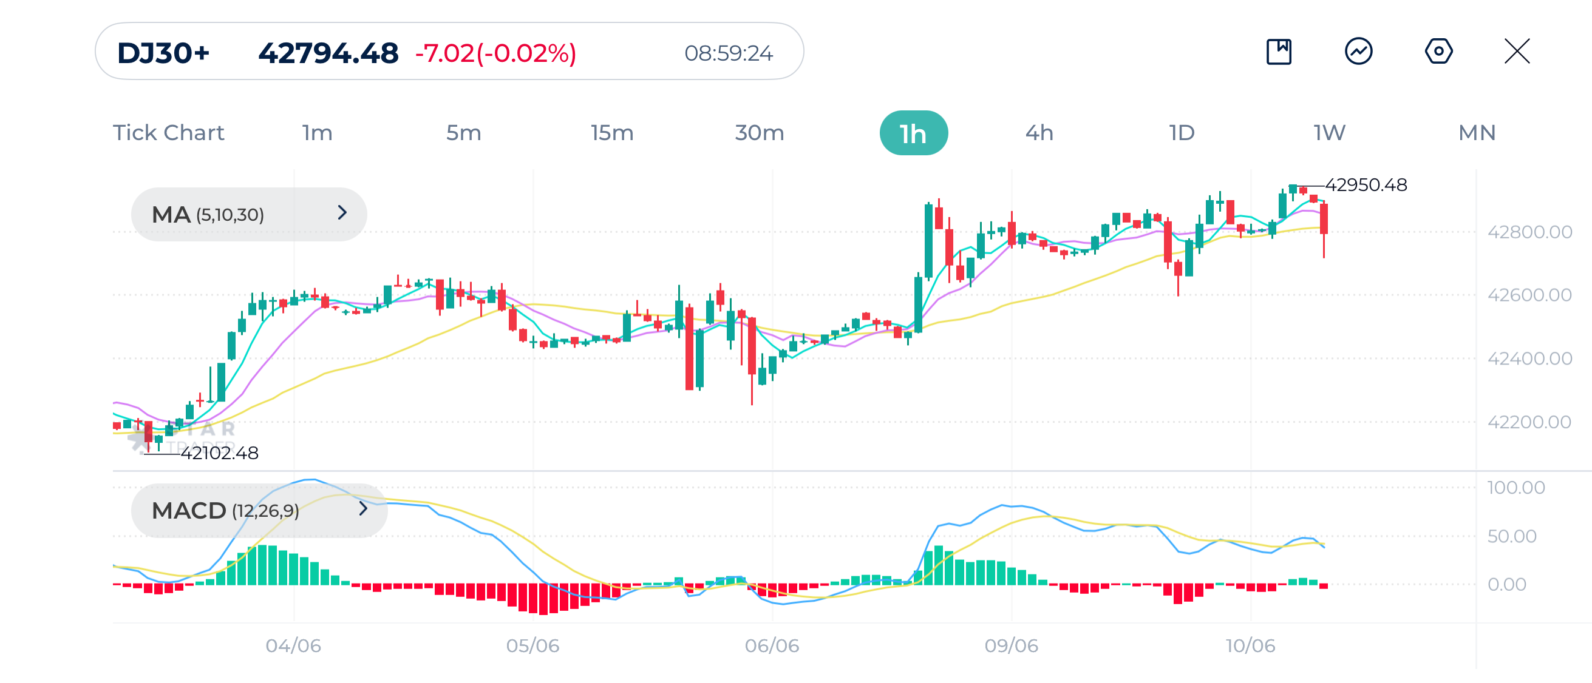The height and width of the screenshot is (683, 1592).
Task: Click the DJ30+ symbol name
Action: 163,53
